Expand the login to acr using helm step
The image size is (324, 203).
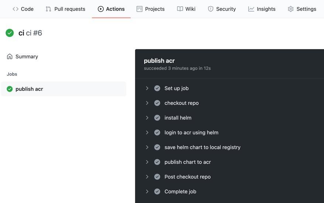(147, 133)
